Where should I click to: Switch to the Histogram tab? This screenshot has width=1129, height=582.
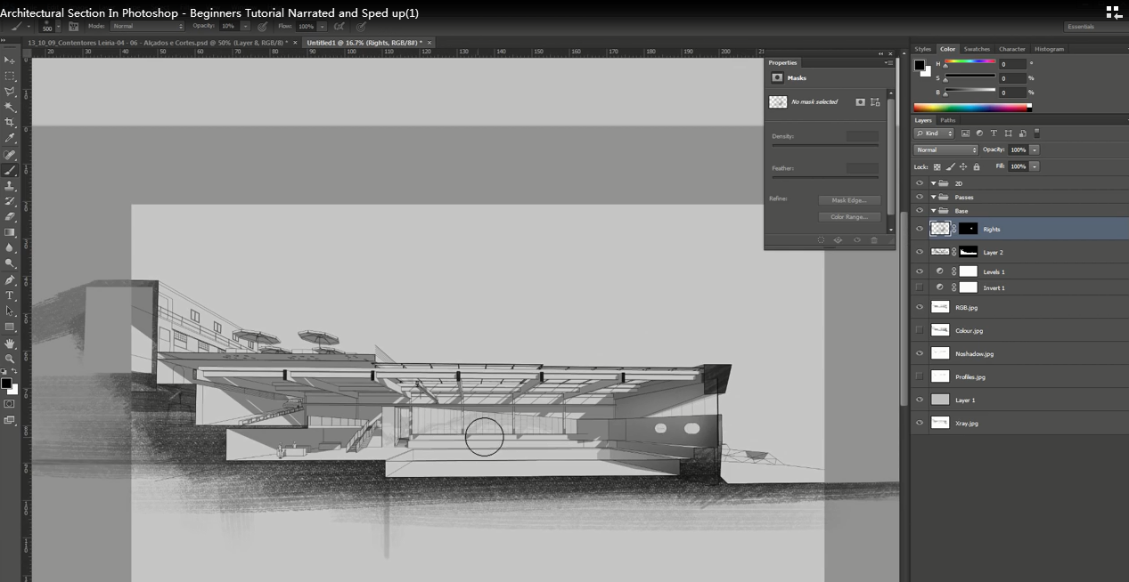tap(1049, 49)
